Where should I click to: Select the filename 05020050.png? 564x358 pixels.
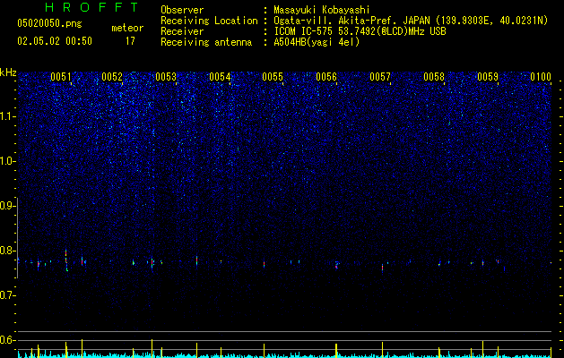point(49,24)
